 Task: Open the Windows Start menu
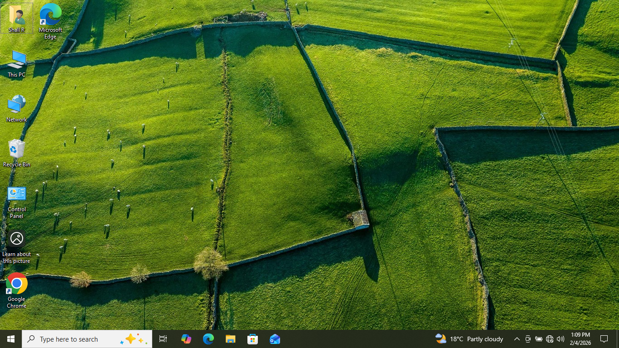tap(11, 339)
